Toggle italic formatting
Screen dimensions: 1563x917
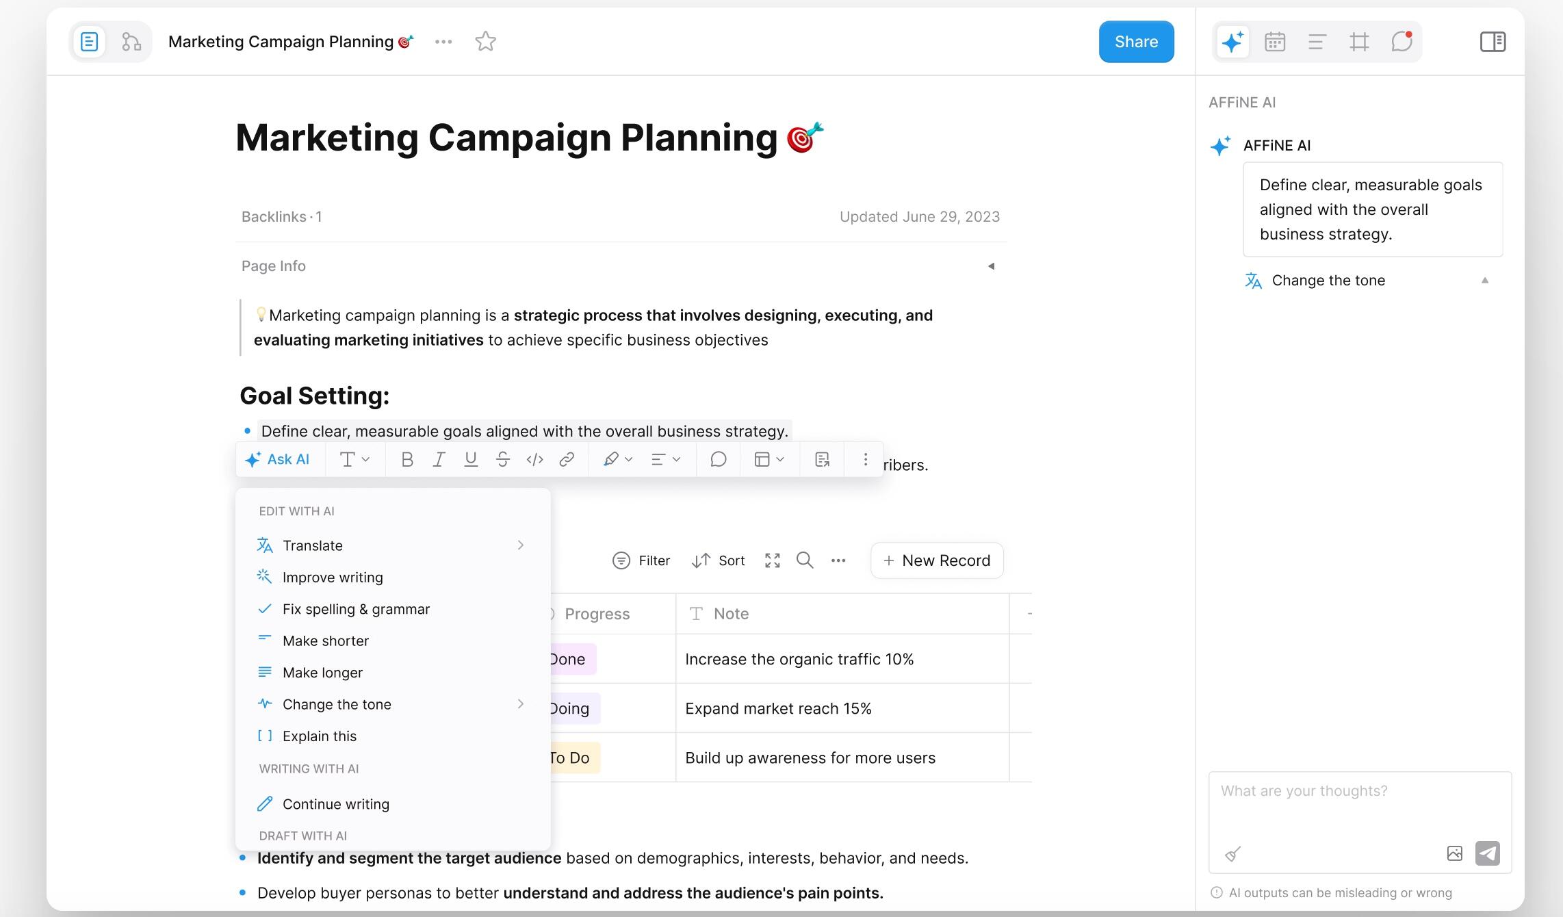[x=439, y=460]
